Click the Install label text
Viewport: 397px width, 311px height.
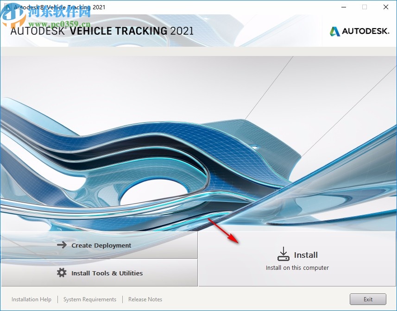click(x=307, y=255)
